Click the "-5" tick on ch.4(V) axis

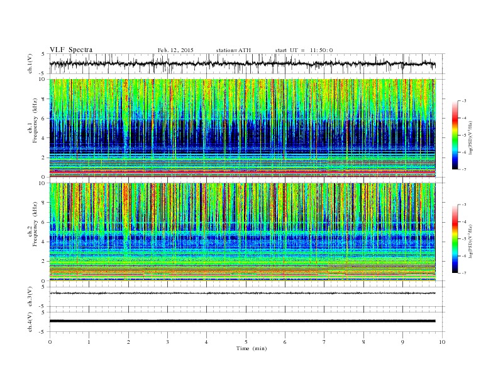point(43,332)
